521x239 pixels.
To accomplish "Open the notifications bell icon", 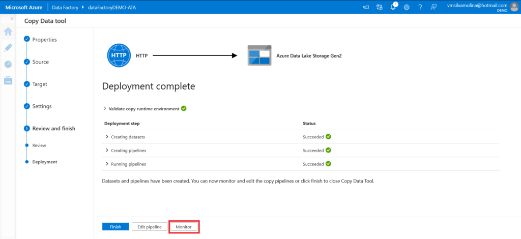I will point(393,7).
